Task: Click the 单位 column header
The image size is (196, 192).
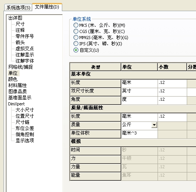Action: point(139,67)
